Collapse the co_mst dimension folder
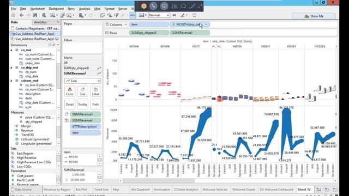Viewport: 349px width, 196px height. point(11,50)
